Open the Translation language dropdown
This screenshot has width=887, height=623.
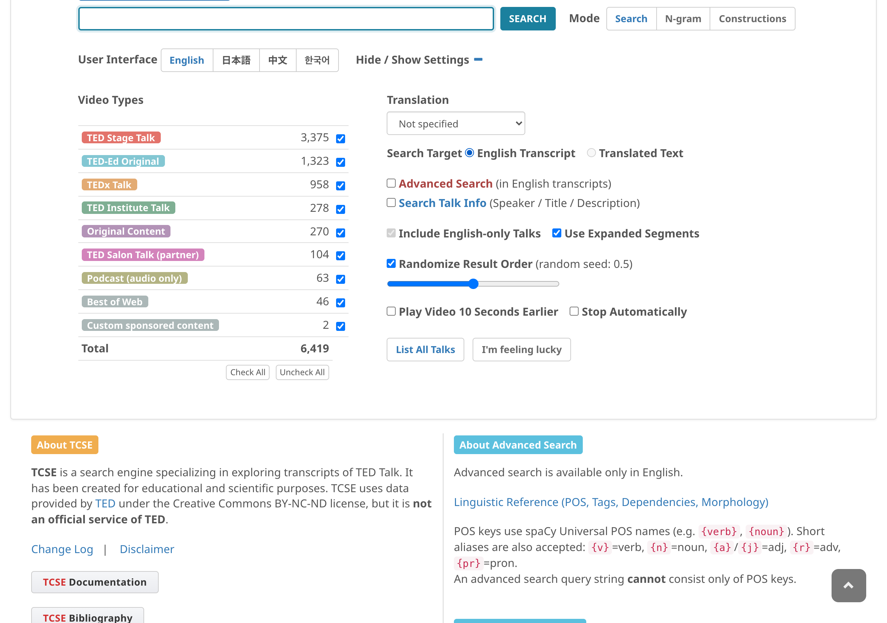(456, 124)
